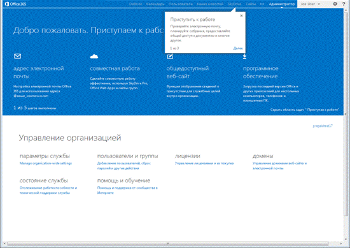Image resolution: width=350 pixels, height=248 pixels.
Task: Click Управление лицензиями и их покупка link
Action: click(204, 163)
